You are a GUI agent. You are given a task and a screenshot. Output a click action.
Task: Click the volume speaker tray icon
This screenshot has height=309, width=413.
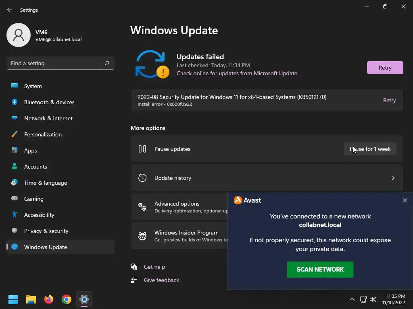click(x=373, y=299)
